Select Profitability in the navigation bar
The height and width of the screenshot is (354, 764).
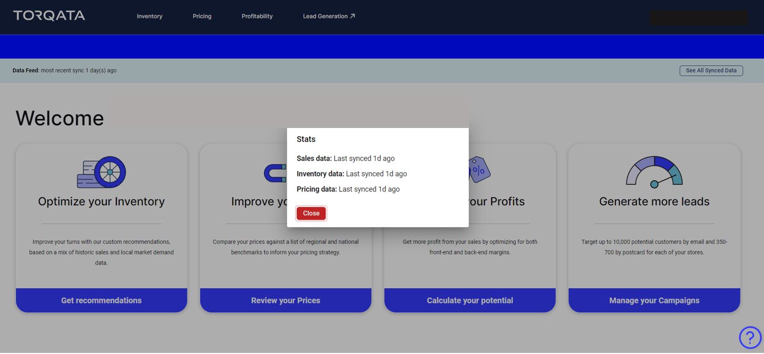[257, 16]
